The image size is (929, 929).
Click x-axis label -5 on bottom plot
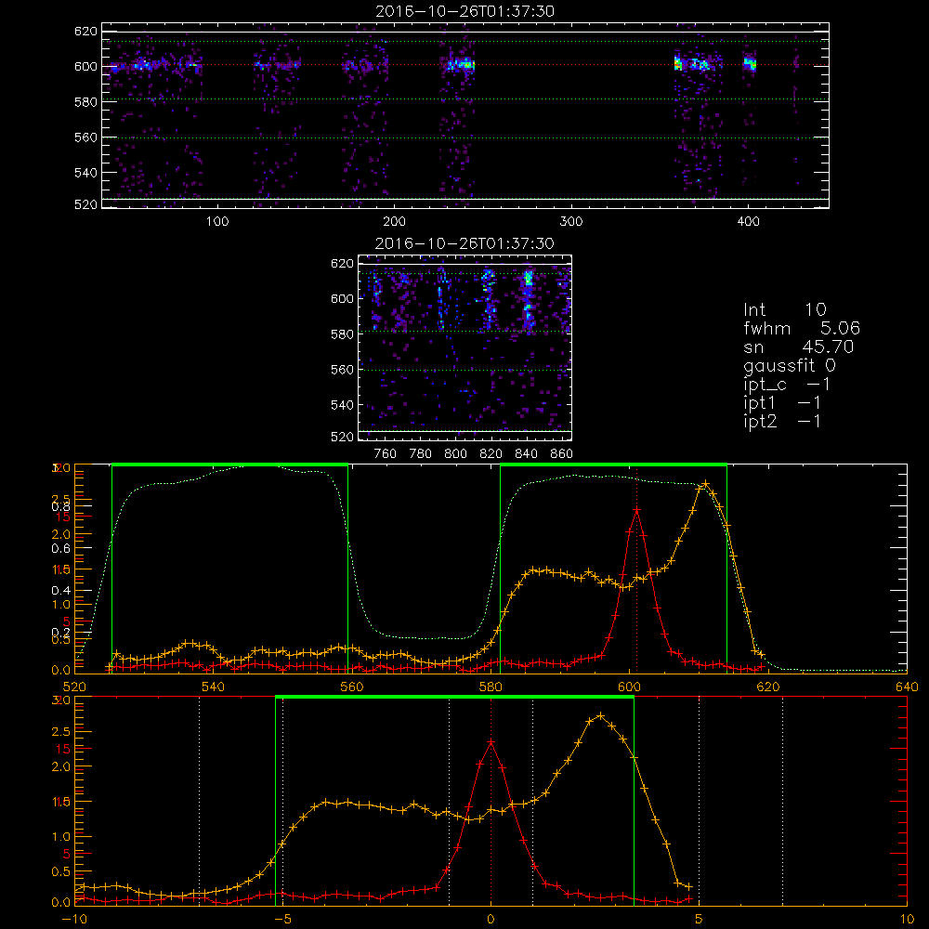pyautogui.click(x=282, y=920)
